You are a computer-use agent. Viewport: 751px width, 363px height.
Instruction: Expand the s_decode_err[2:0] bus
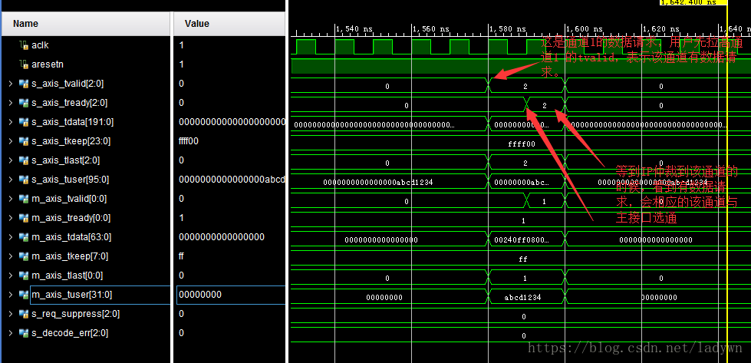pos(11,333)
